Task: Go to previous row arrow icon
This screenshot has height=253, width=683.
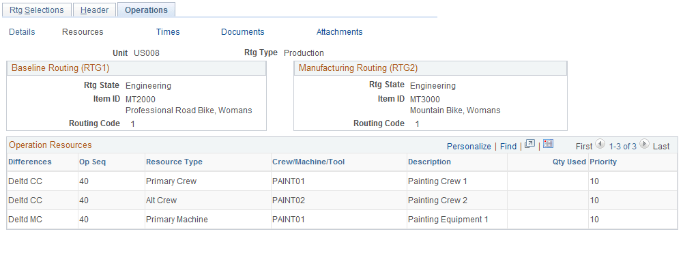Action: pos(600,144)
